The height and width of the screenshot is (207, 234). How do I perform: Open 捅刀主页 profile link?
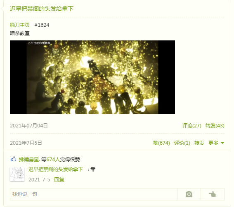coord(20,25)
